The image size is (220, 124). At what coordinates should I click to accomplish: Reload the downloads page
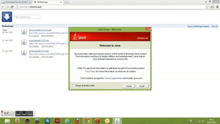tap(12, 7)
